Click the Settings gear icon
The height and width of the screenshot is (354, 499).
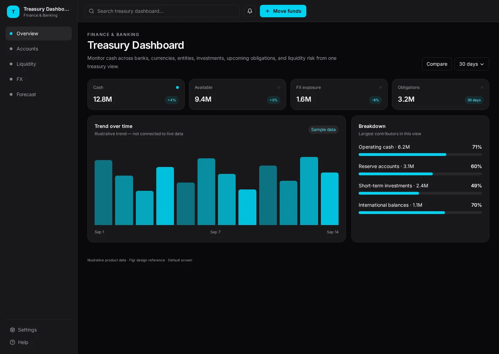pyautogui.click(x=12, y=330)
